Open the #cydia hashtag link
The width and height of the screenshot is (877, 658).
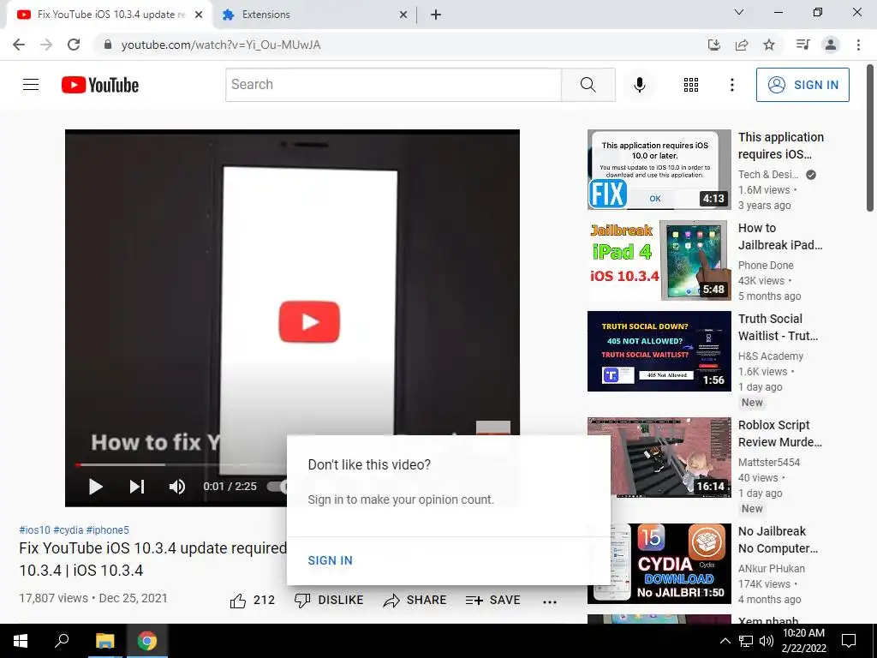69,529
